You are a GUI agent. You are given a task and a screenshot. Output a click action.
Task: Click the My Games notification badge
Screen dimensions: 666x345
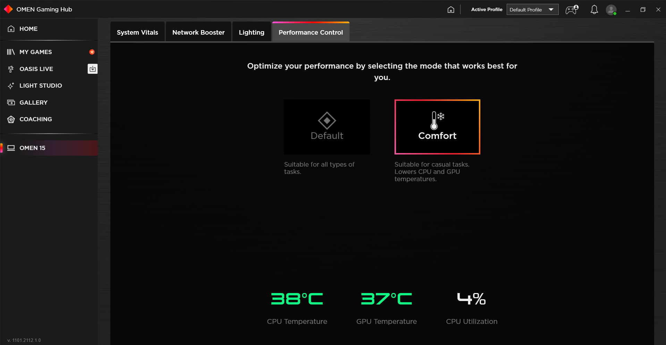coord(92,52)
